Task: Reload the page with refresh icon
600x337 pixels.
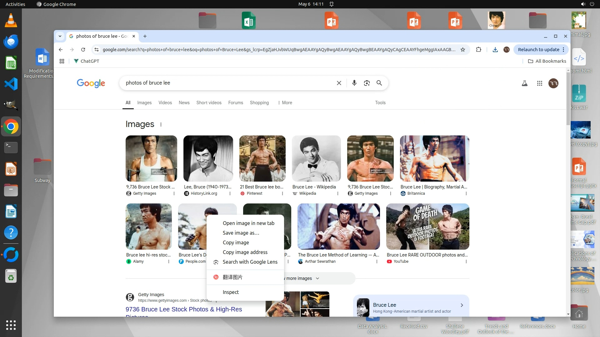Action: click(83, 50)
